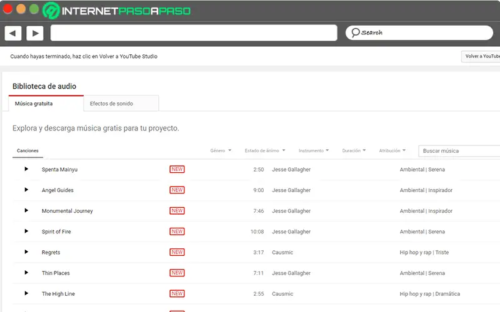Image resolution: width=500 pixels, height=312 pixels.
Task: Click the Buscar música search field
Action: [459, 151]
